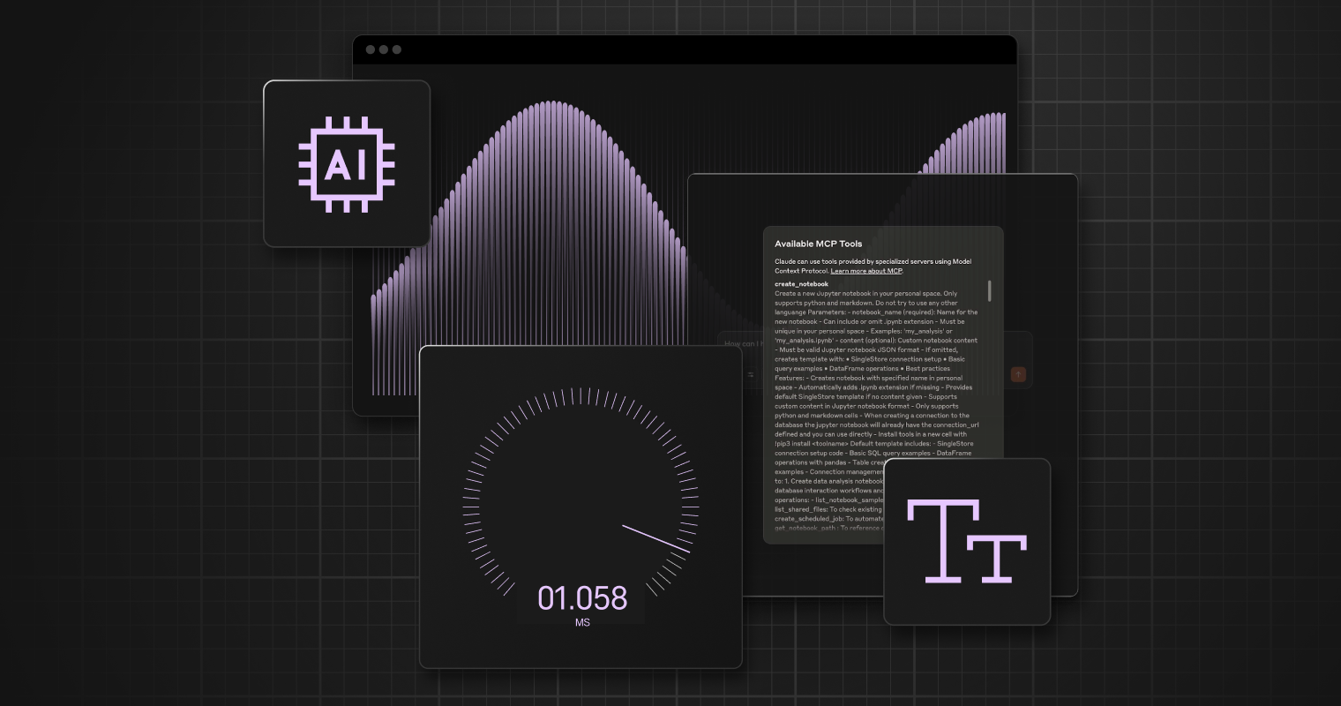Screen dimensions: 1341x706
Task: Click the yellow traffic light in the browser toolbar
Action: click(383, 50)
